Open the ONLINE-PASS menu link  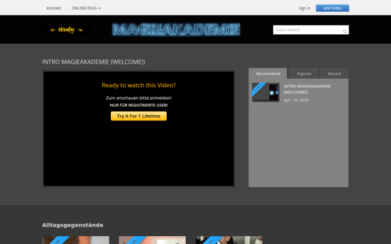[x=86, y=8]
